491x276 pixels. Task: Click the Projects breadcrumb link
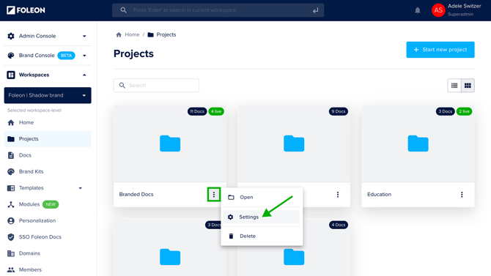coord(166,34)
